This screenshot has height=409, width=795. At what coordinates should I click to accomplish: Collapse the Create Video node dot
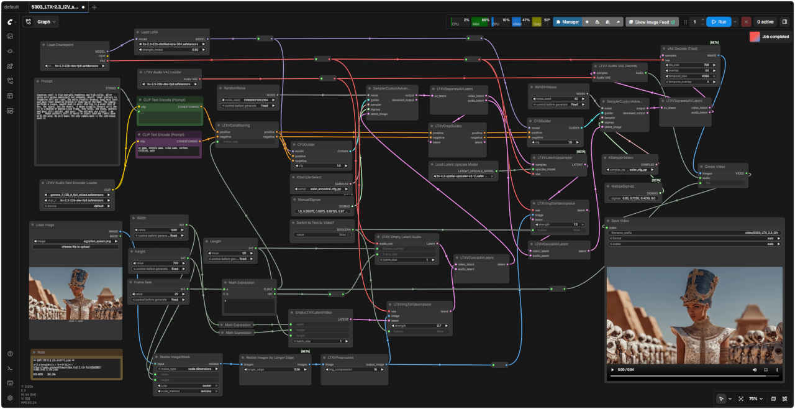point(701,167)
